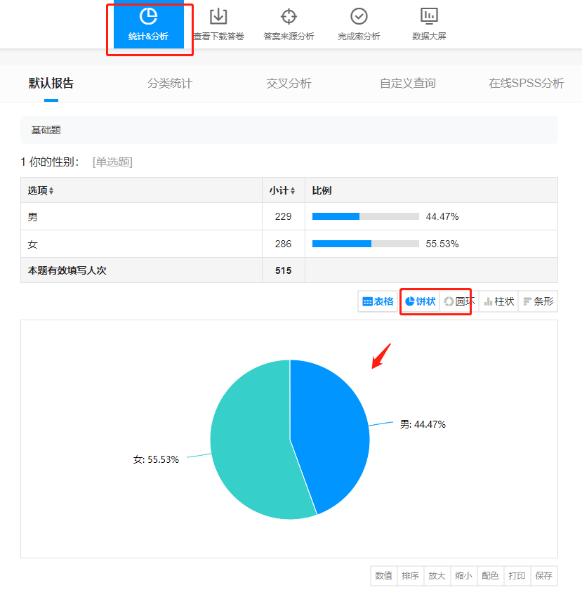Open 数据大屏 using the screen icon

(429, 15)
